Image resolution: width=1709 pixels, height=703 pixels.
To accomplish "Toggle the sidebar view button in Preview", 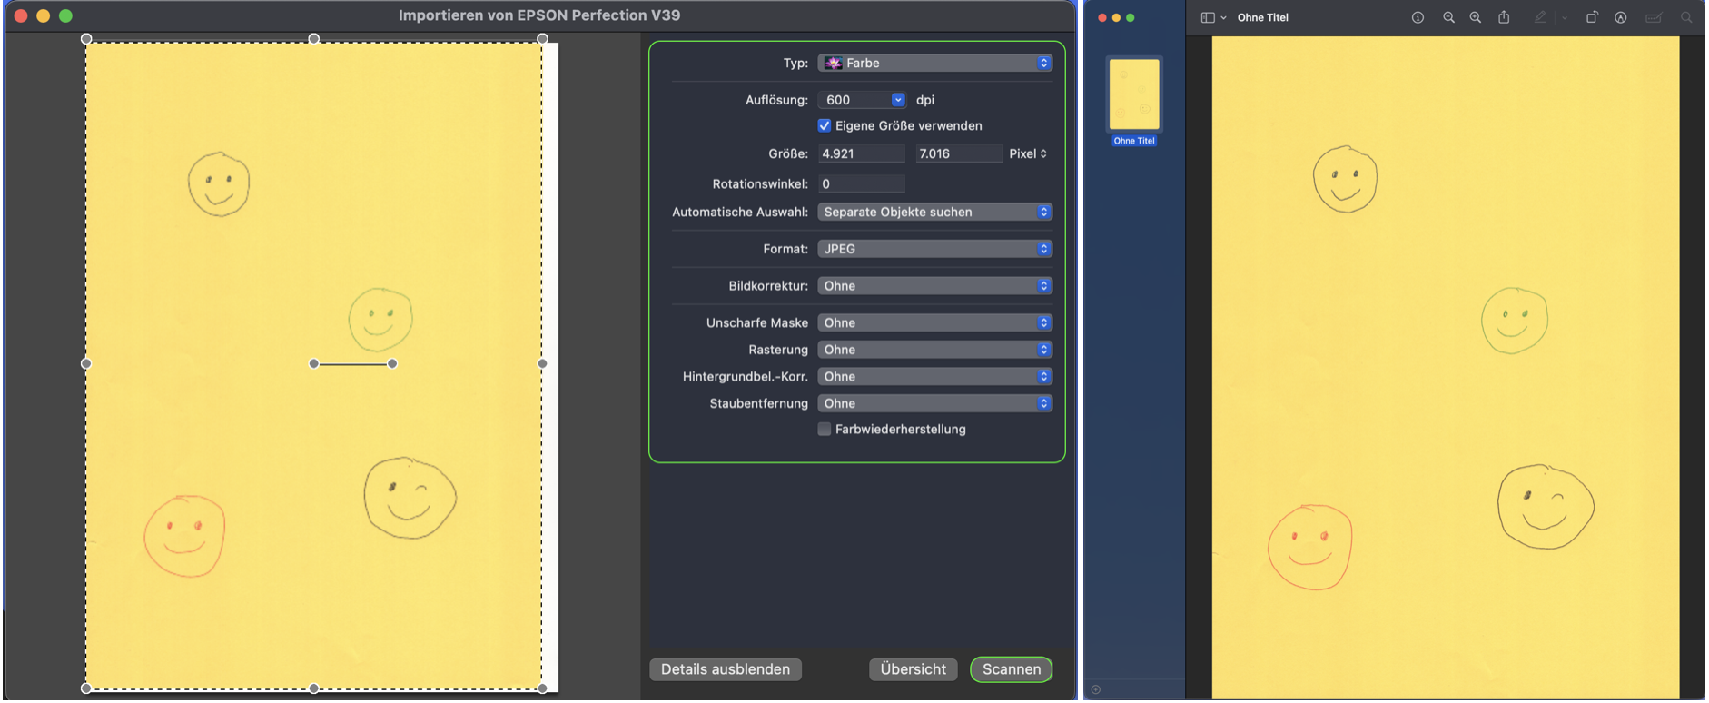I will (1208, 17).
